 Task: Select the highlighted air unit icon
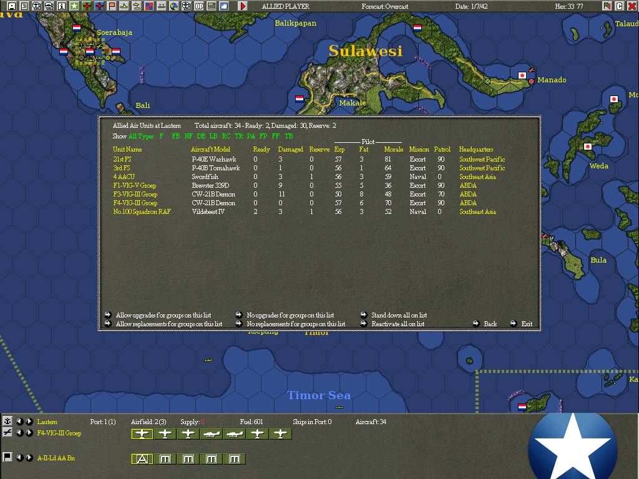pyautogui.click(x=142, y=434)
